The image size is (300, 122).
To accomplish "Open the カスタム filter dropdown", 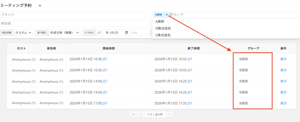I will click(x=23, y=33).
